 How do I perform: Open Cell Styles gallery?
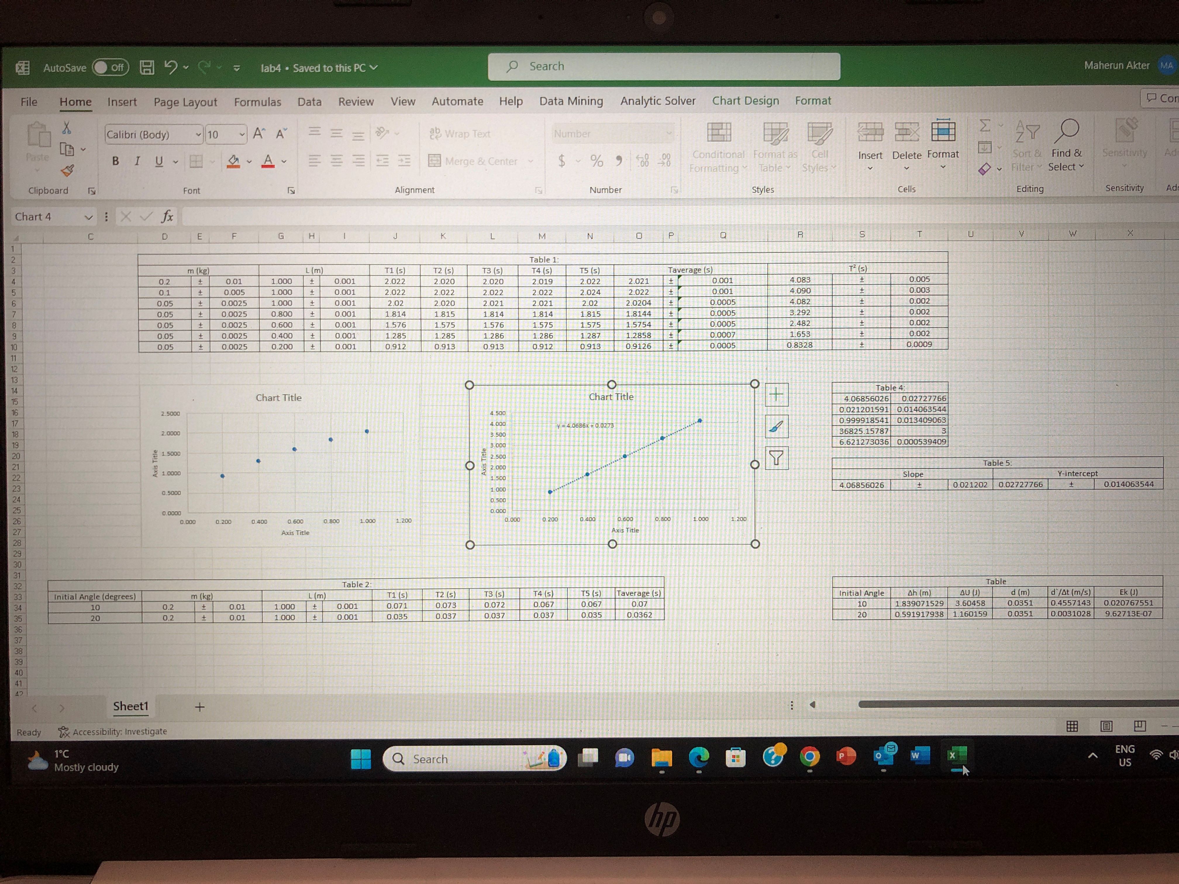(819, 148)
